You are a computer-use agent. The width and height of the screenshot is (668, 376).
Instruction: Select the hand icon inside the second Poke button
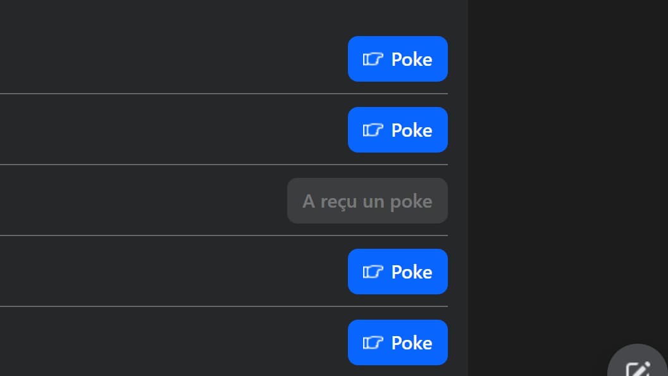373,130
